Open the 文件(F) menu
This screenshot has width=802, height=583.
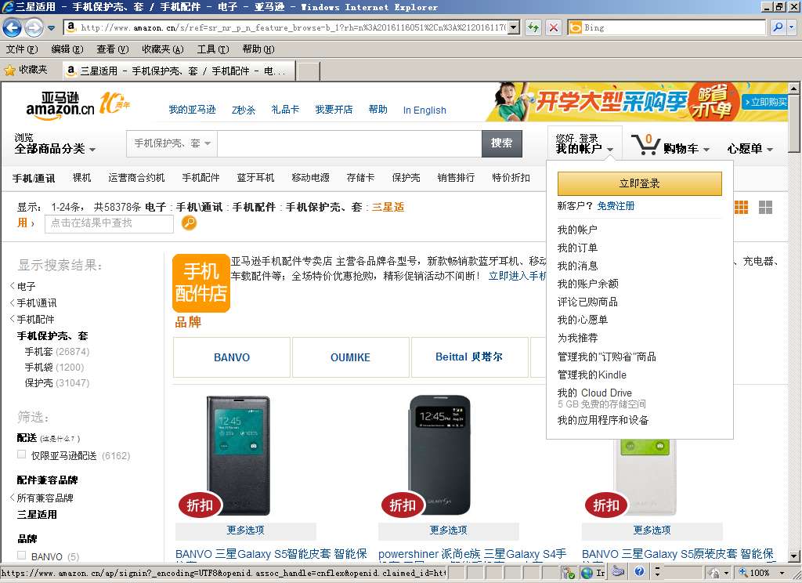(21, 49)
